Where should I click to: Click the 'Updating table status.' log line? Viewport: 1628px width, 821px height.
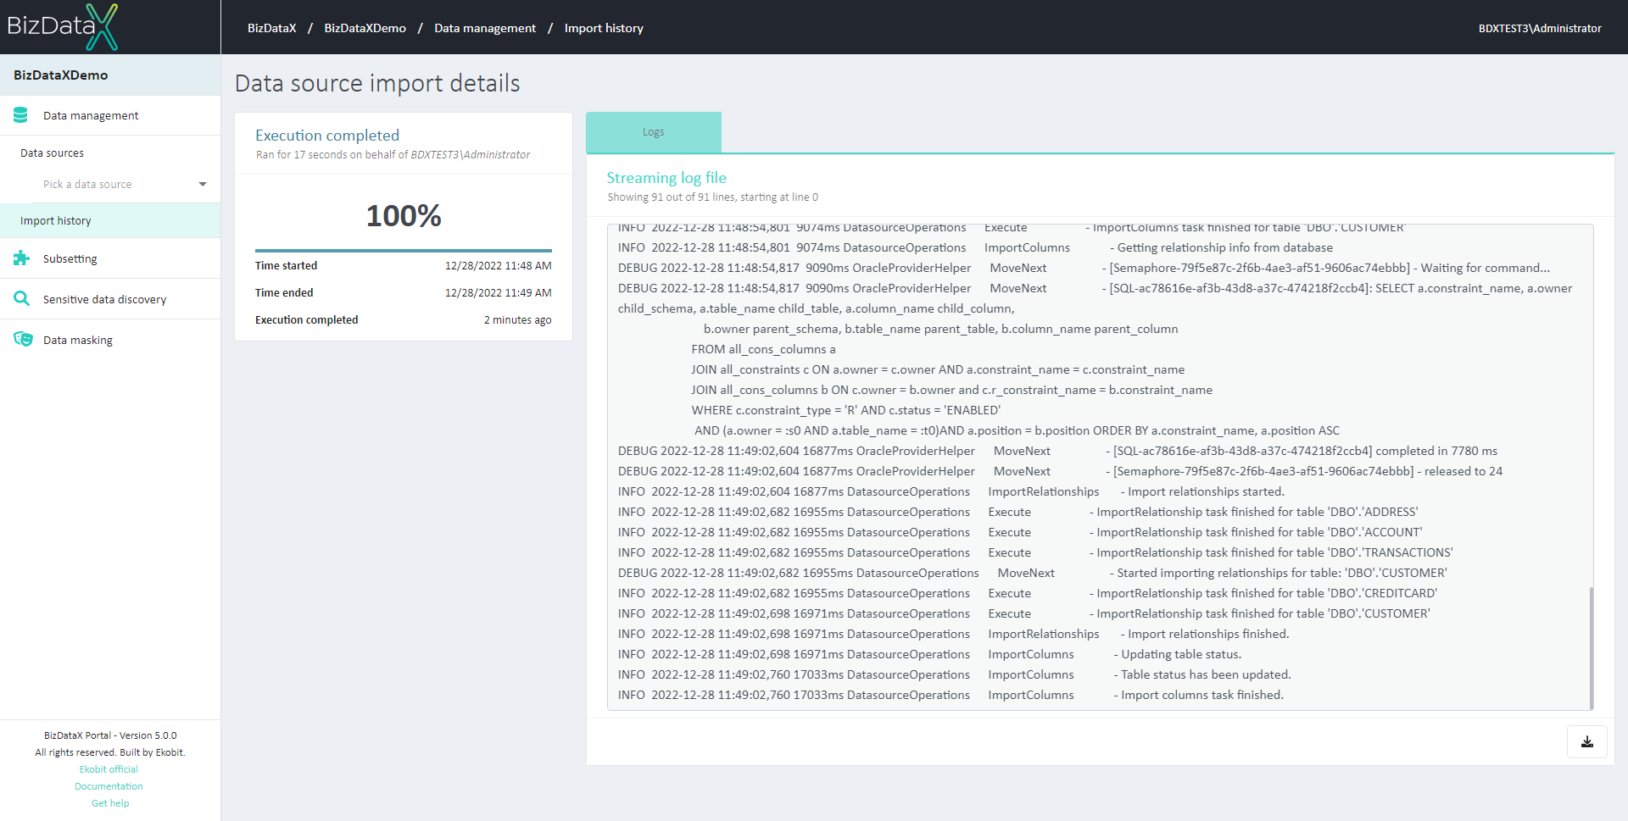click(x=929, y=654)
